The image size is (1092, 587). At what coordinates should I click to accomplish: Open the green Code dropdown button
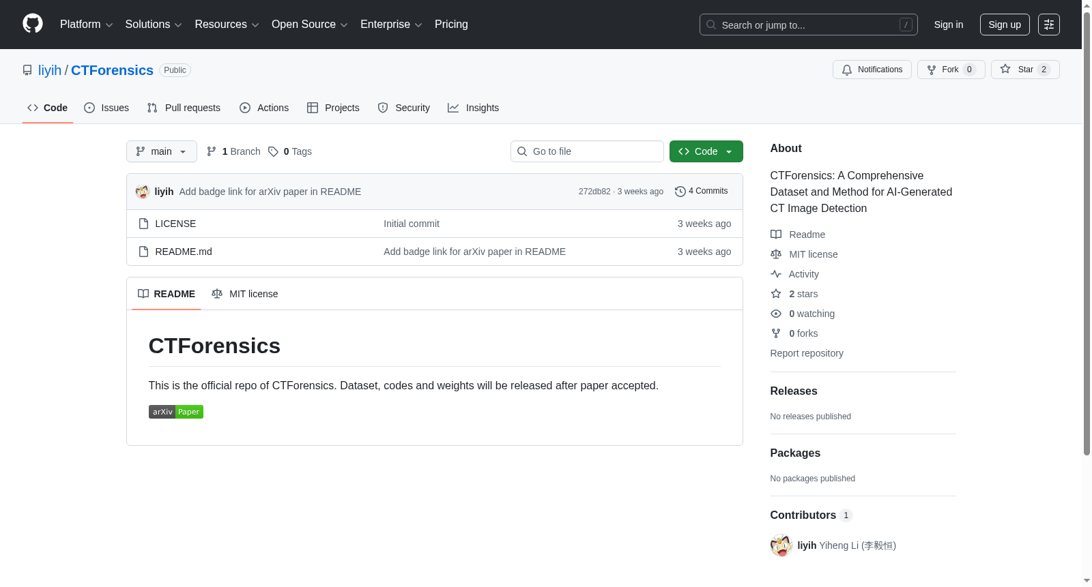706,151
